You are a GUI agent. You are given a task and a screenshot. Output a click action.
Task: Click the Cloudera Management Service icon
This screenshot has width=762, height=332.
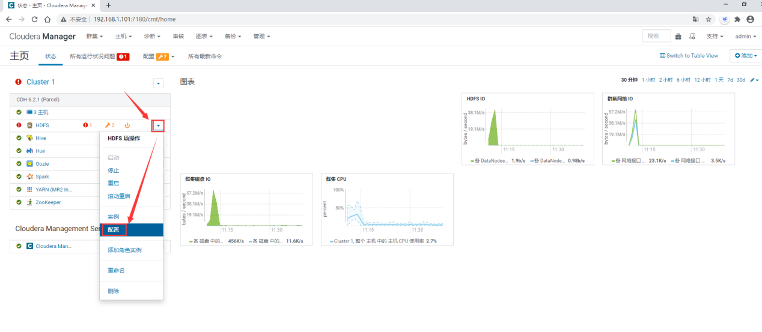tap(29, 246)
